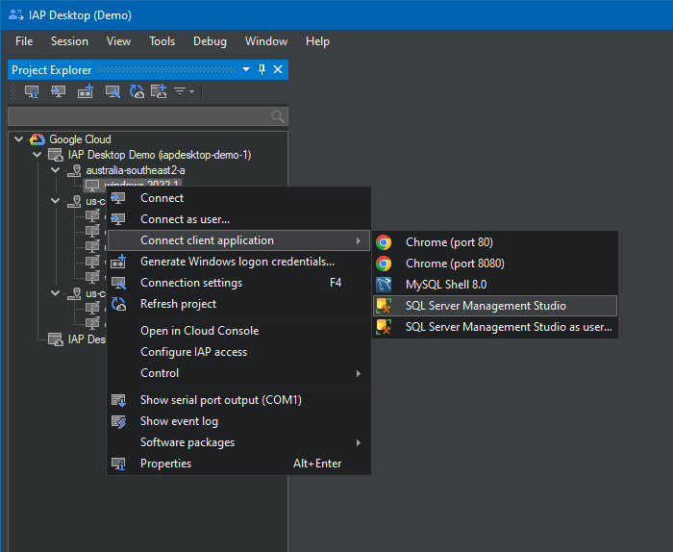Click the Windows instance monitor icon
The image size is (673, 552).
point(92,185)
